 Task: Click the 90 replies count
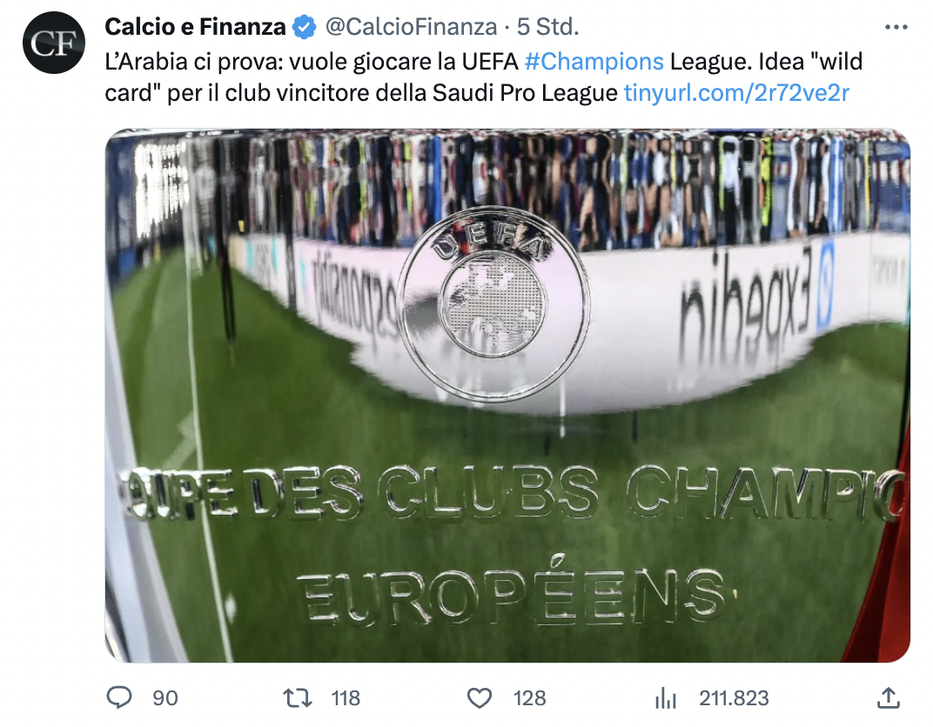164,698
